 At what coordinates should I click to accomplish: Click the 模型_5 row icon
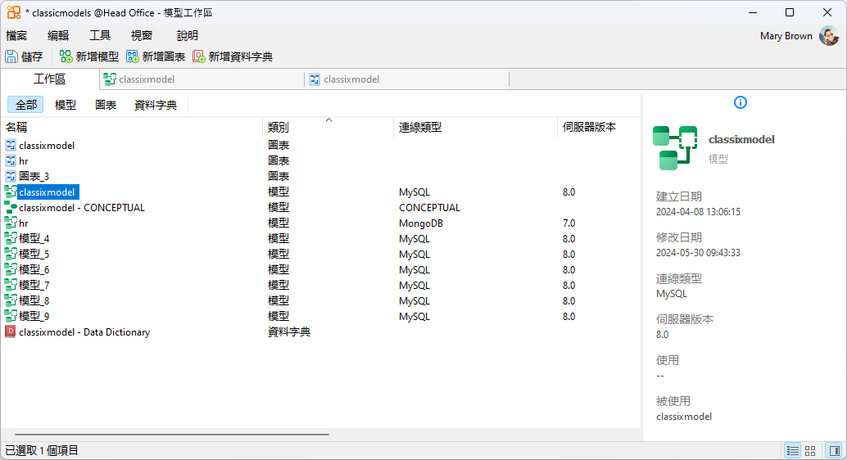(x=11, y=254)
